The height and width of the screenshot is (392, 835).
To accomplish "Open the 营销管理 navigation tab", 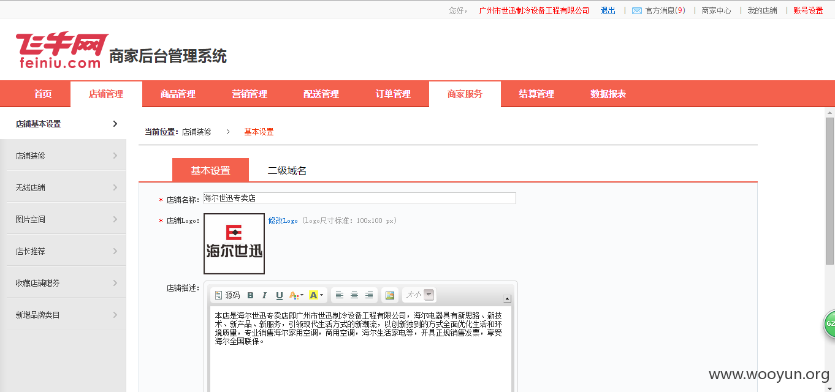I will point(250,94).
